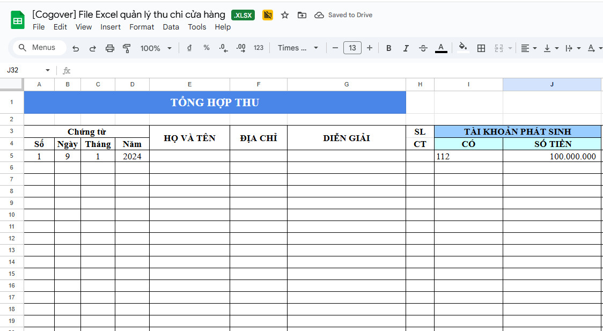The width and height of the screenshot is (603, 331).
Task: Click the Decrease decimal places icon
Action: 223,48
